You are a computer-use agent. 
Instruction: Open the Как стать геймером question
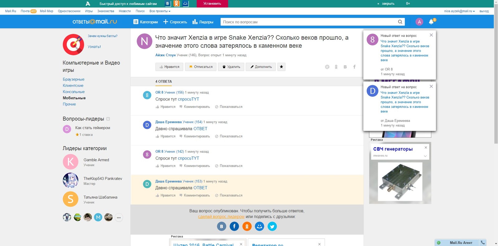(x=92, y=128)
